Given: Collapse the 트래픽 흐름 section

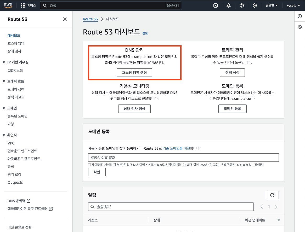Looking at the screenshot, I should (x=4, y=81).
